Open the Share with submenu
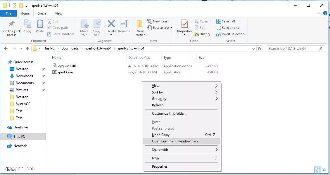Screen dimensions: 330x175 pyautogui.click(x=182, y=150)
